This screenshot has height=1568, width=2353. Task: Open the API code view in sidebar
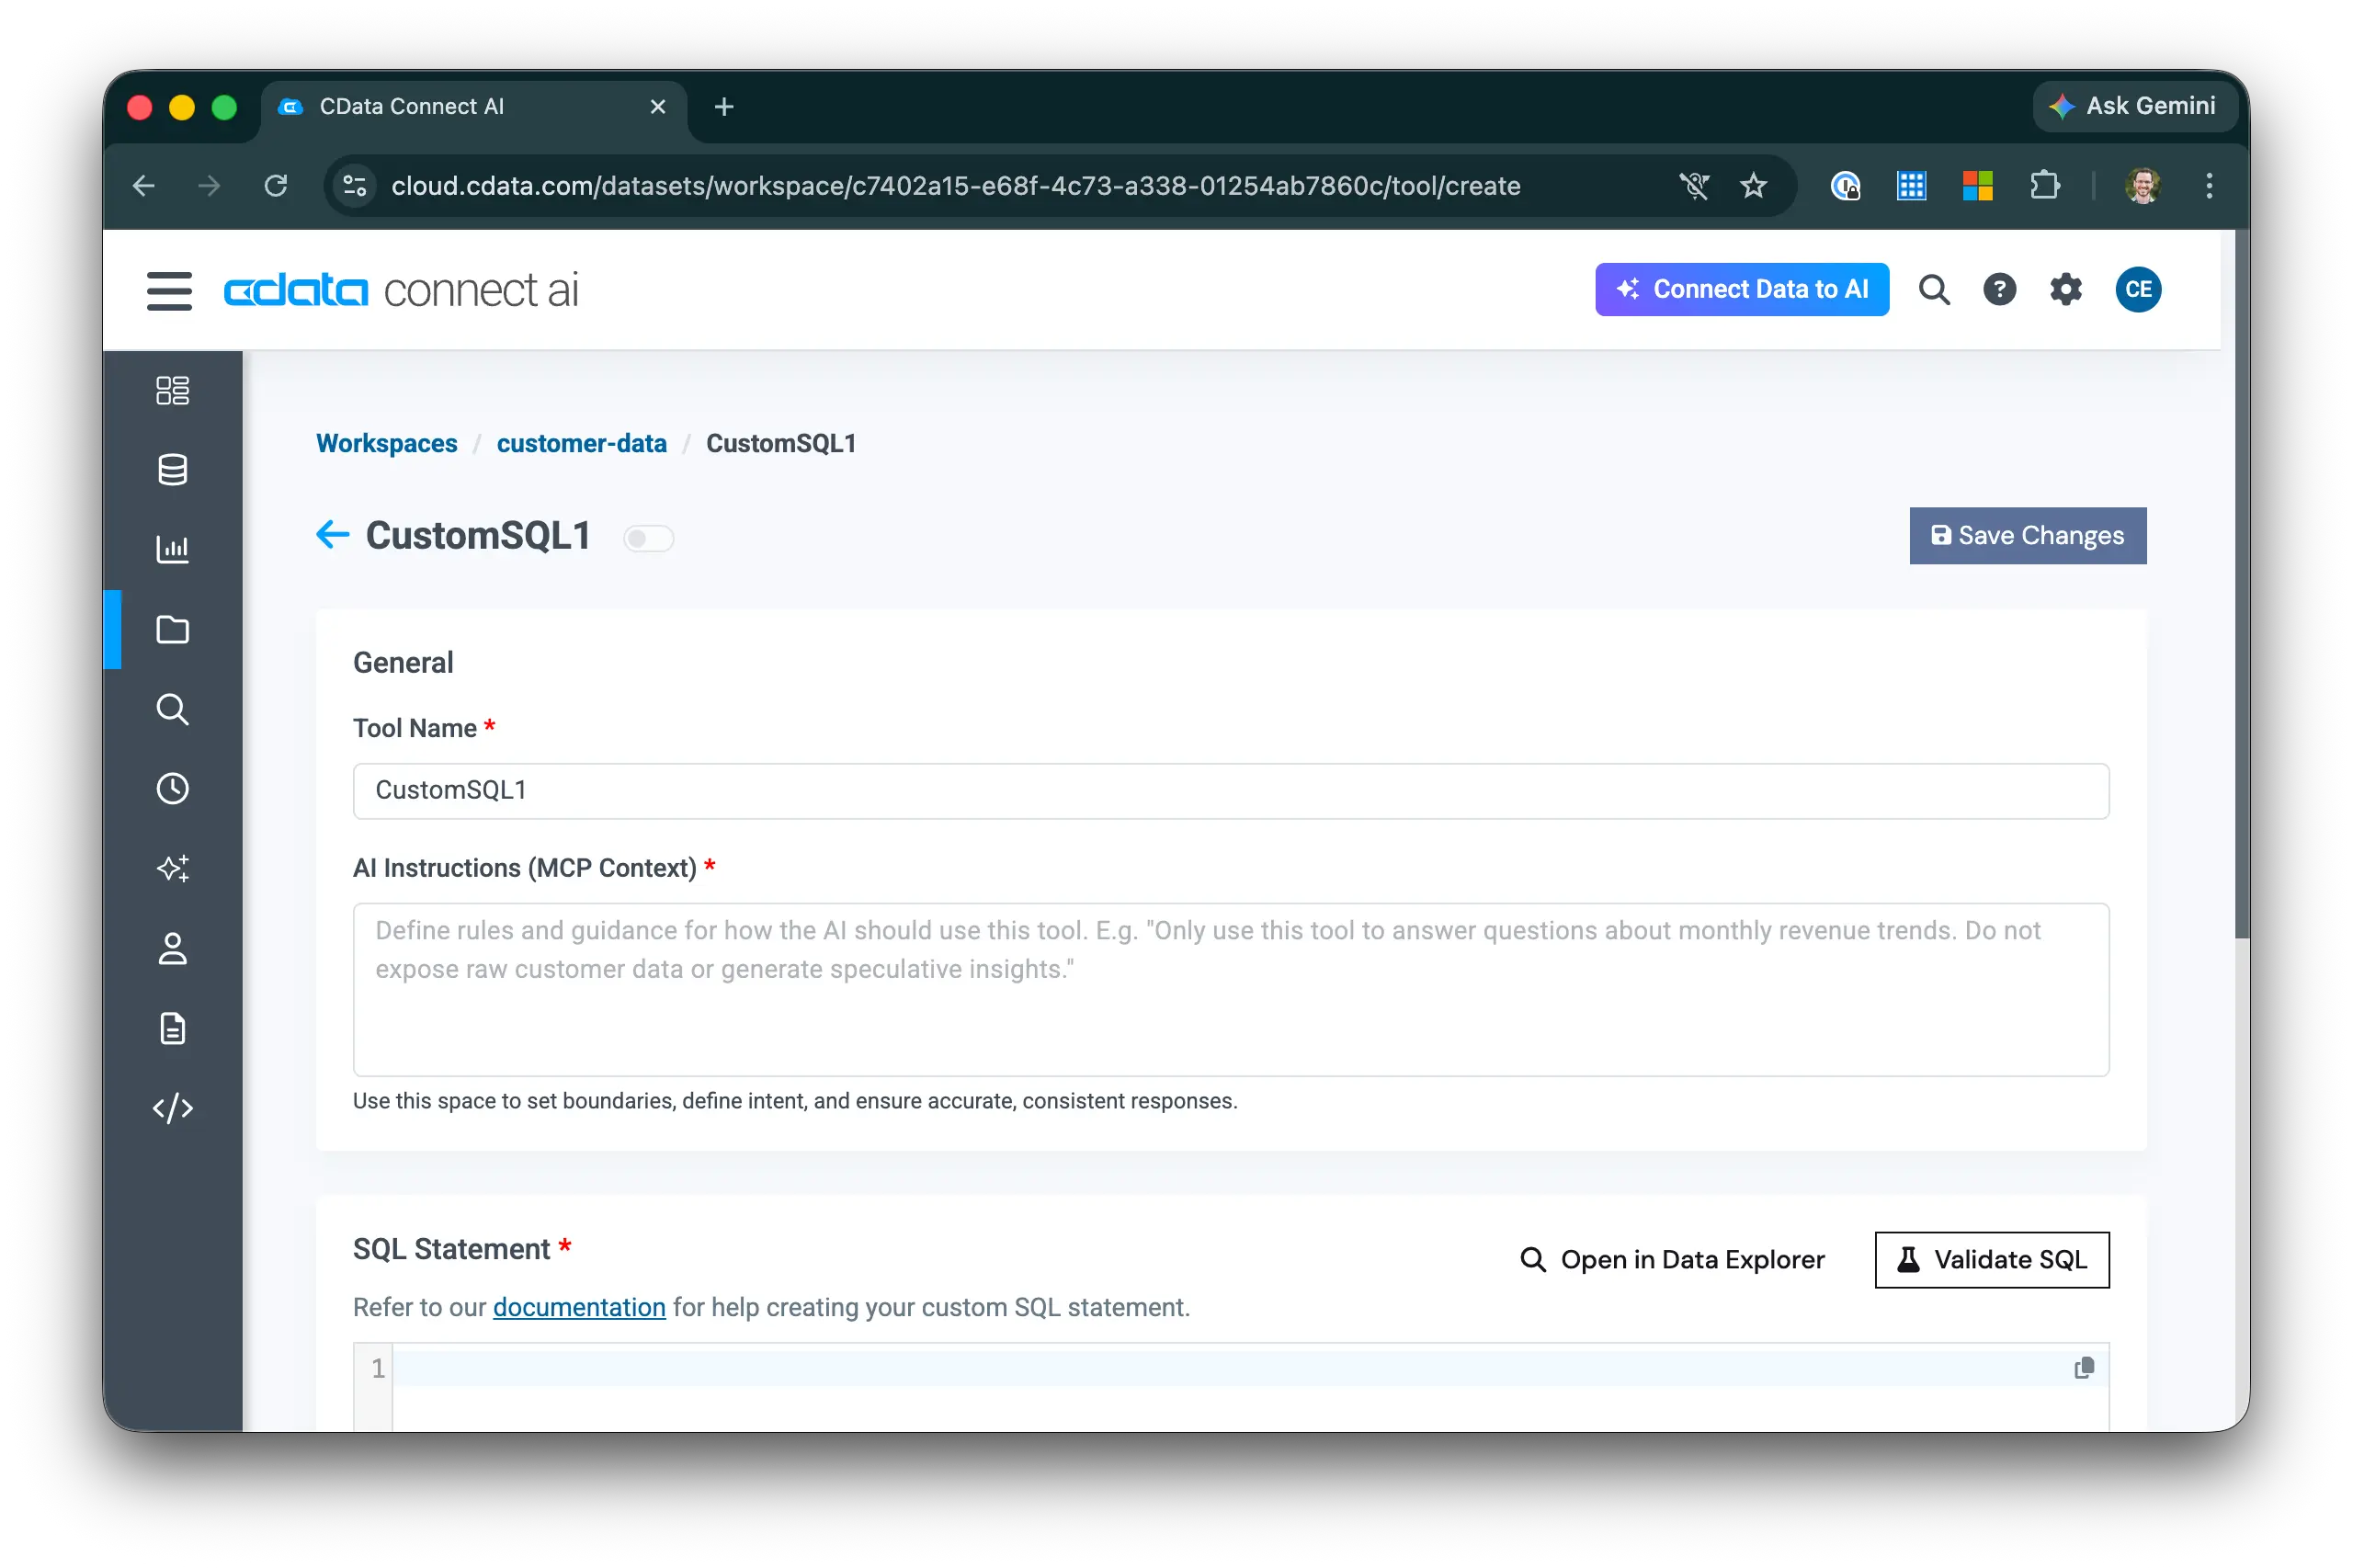[173, 1108]
